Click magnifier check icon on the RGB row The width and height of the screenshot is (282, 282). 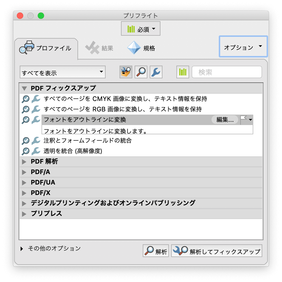pos(26,109)
